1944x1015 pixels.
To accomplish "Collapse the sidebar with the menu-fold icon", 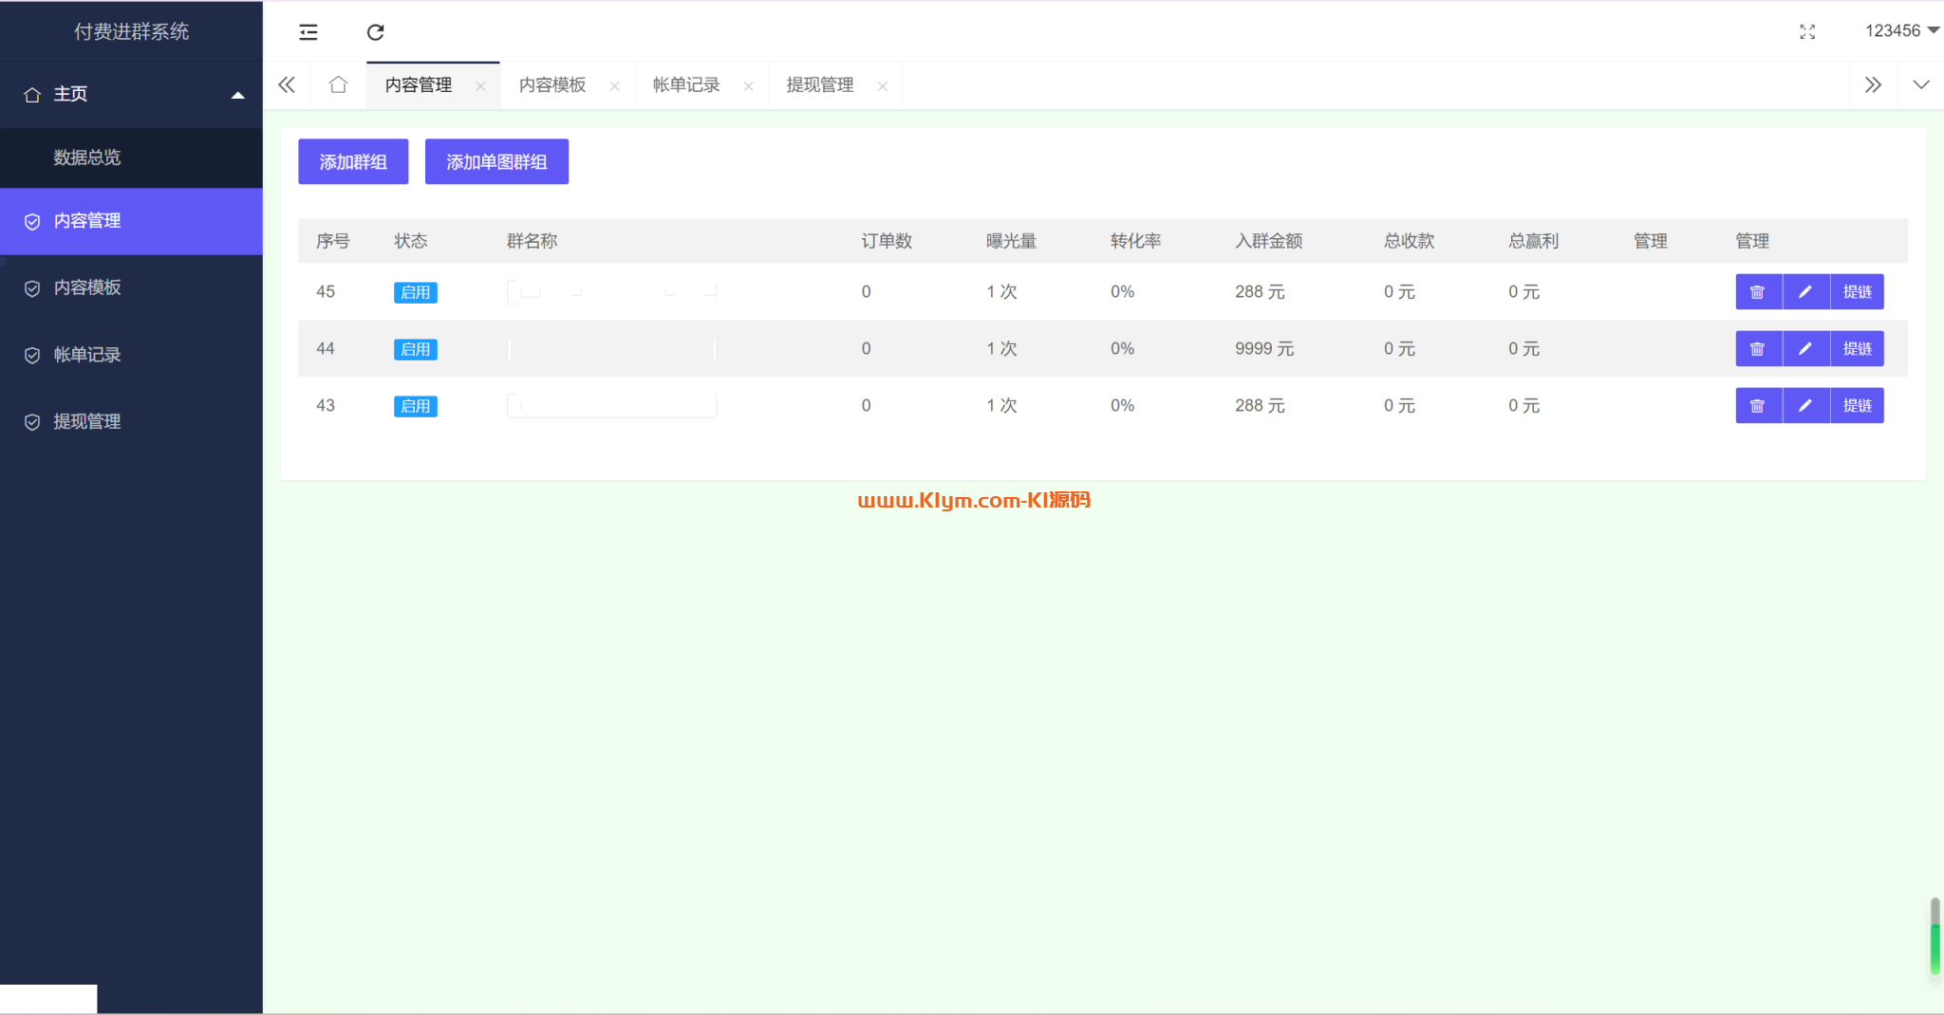I will pos(308,32).
